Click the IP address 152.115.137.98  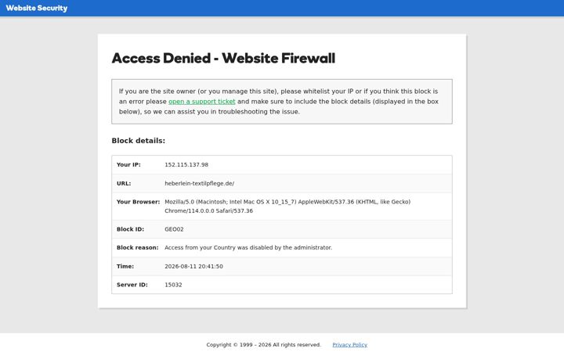coord(186,165)
